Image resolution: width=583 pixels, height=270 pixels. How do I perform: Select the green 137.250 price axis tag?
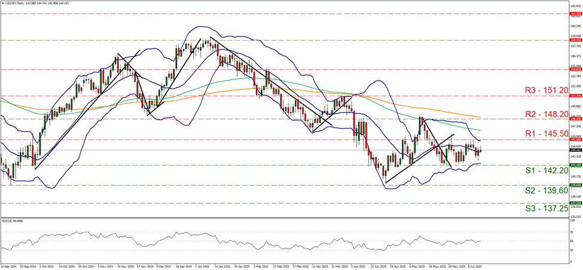click(573, 203)
